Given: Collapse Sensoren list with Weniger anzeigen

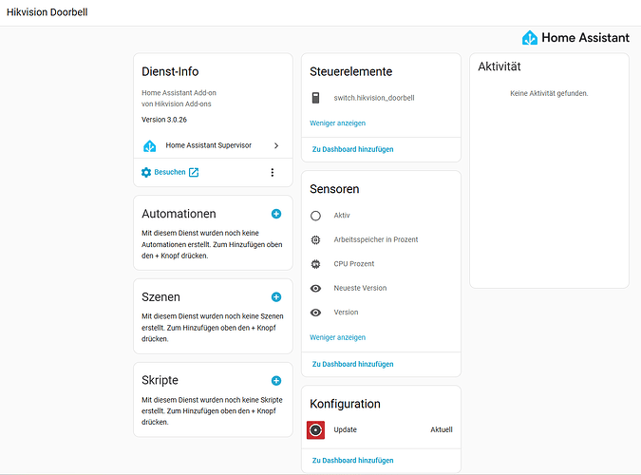Looking at the screenshot, I should [338, 337].
